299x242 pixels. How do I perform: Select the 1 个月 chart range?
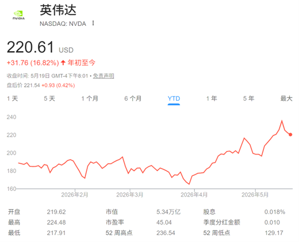coord(90,99)
